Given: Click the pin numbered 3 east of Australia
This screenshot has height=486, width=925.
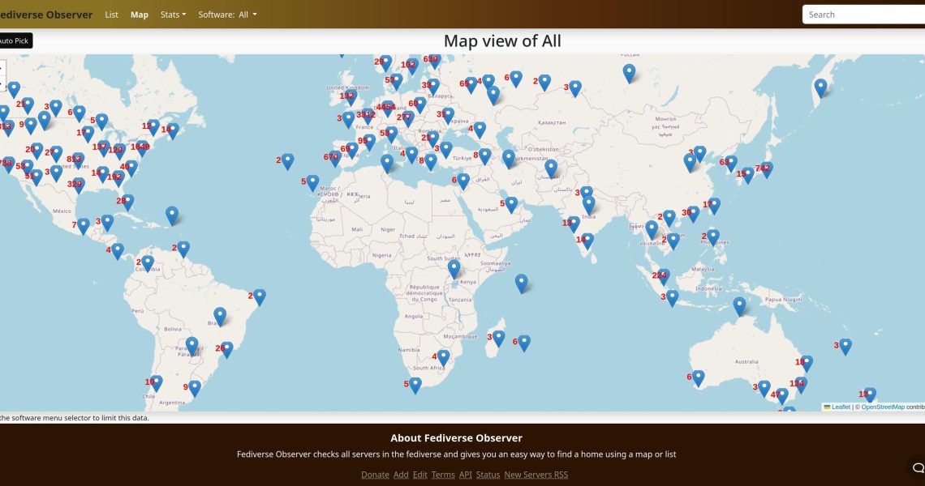Looking at the screenshot, I should 845,346.
